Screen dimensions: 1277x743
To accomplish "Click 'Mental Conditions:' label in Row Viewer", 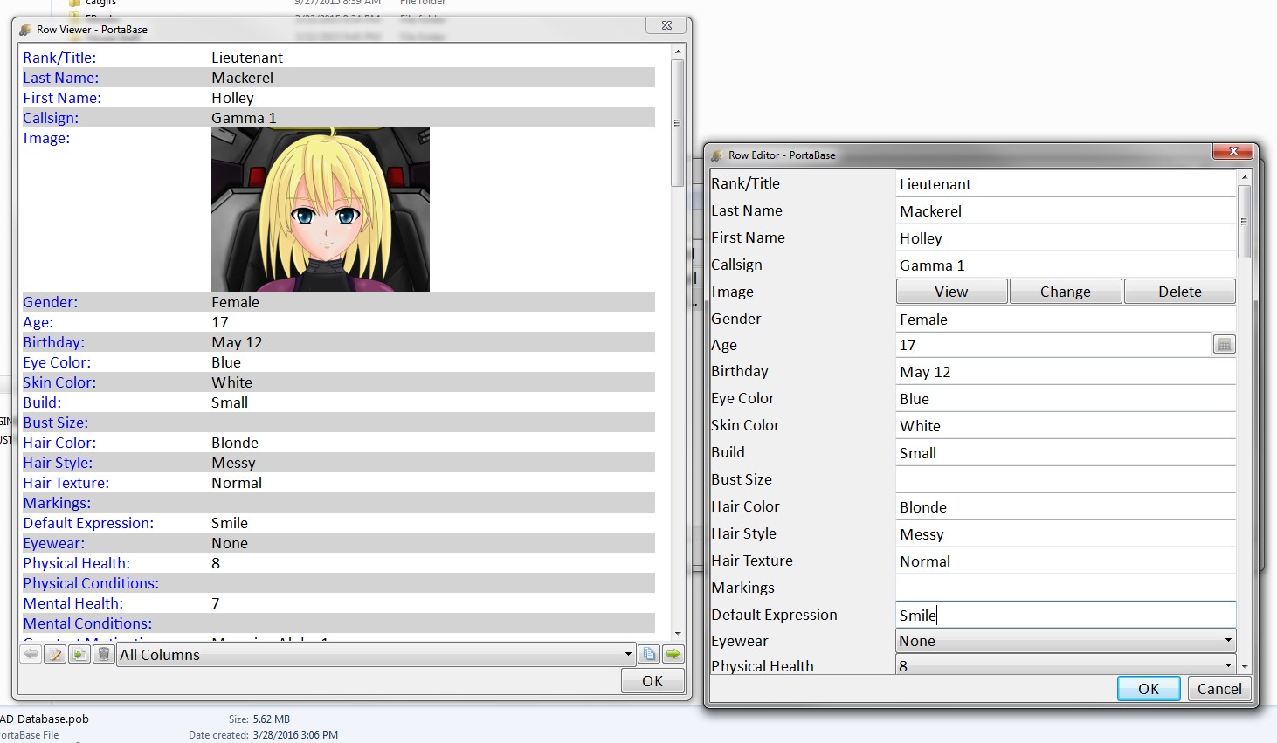I will pos(87,623).
